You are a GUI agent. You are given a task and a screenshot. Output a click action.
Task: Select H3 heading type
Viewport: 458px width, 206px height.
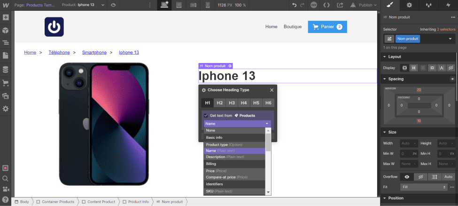232,103
